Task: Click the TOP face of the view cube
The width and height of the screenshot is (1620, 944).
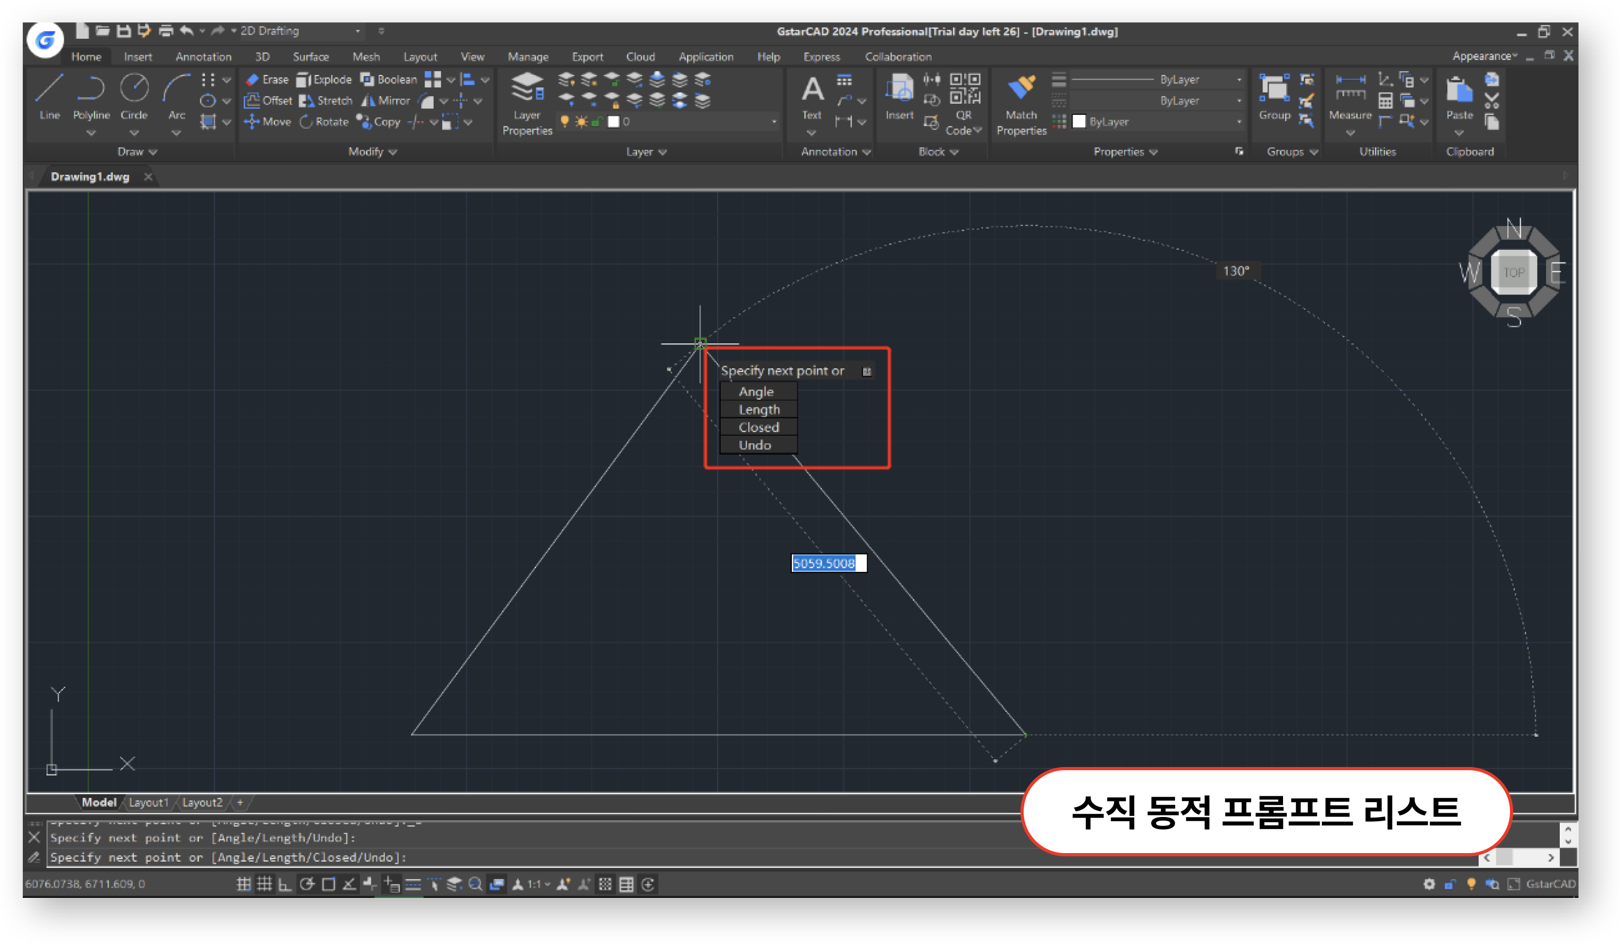Action: tap(1513, 273)
